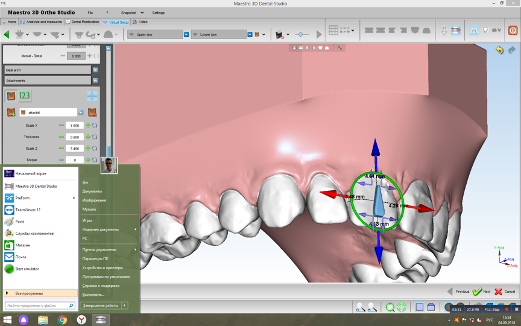
Task: Open the attach6 attachment dropdown
Action: [81, 112]
